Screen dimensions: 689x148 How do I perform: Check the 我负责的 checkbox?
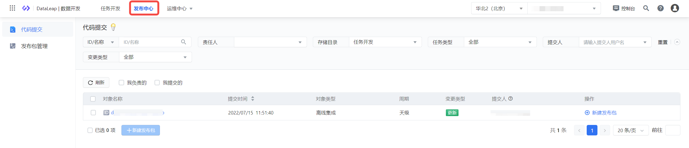tap(121, 83)
